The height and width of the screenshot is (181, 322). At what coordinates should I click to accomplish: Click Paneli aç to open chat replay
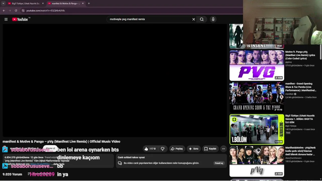click(x=219, y=163)
